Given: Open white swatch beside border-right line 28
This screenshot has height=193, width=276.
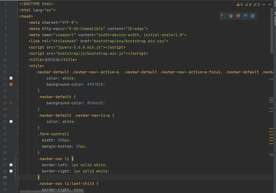Looking at the screenshot, I should point(11,171).
